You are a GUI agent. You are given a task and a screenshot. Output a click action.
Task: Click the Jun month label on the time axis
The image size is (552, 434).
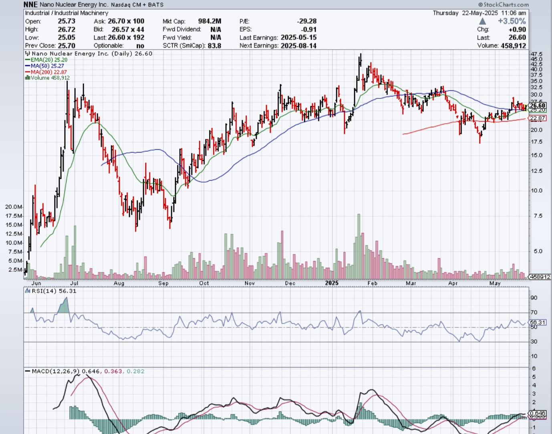pos(36,283)
